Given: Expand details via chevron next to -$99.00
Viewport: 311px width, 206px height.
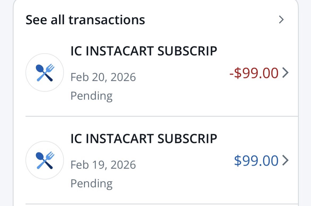Looking at the screenshot, I should (285, 73).
